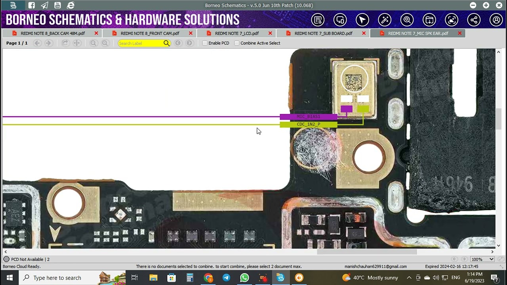The width and height of the screenshot is (507, 285).
Task: Click the horizontal scrollbar thumb
Action: pyautogui.click(x=367, y=252)
